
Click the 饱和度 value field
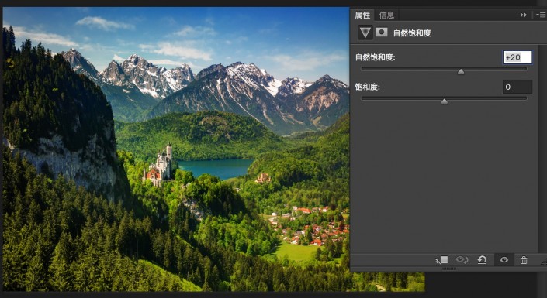518,87
